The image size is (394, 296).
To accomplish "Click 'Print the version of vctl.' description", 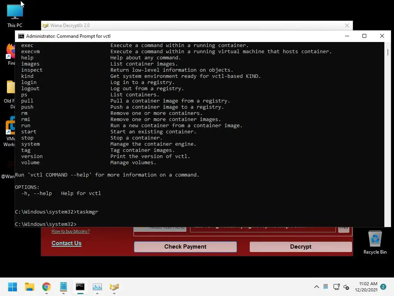I will click(x=150, y=156).
